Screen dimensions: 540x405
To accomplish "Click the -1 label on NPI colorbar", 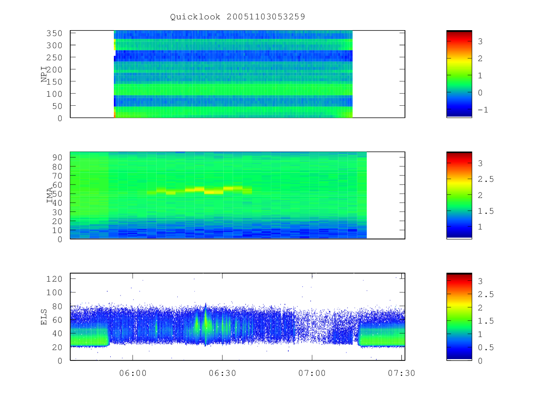I will pyautogui.click(x=482, y=110).
